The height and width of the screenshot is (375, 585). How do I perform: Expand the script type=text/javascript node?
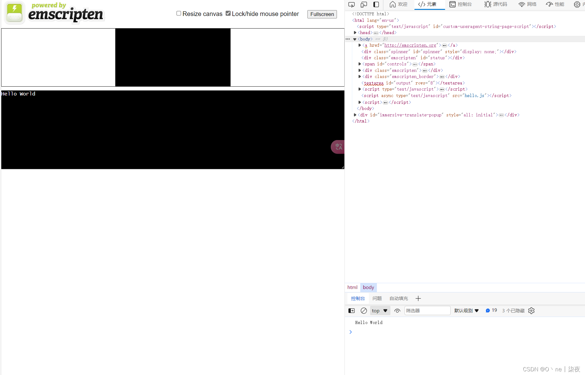(x=360, y=89)
